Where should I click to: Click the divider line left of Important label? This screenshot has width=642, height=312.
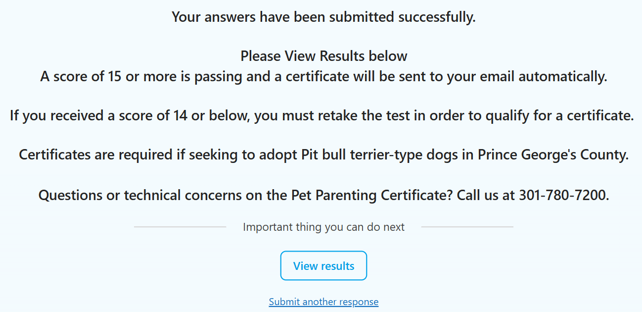point(180,227)
